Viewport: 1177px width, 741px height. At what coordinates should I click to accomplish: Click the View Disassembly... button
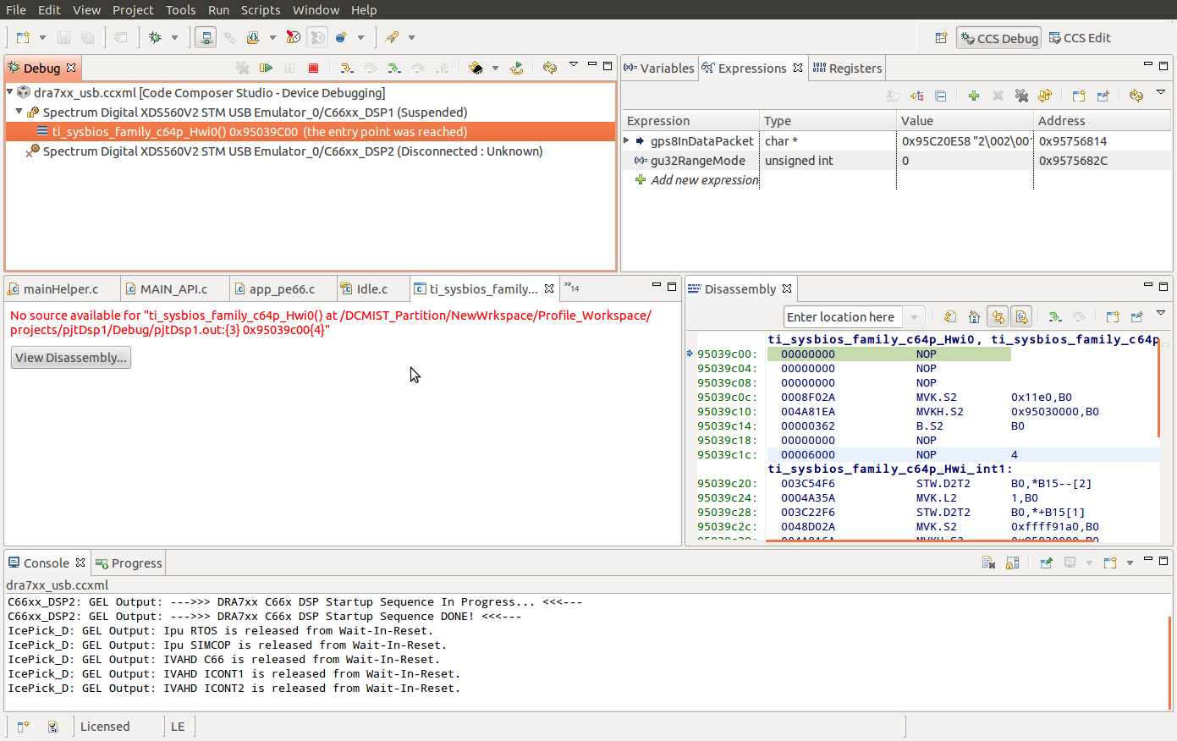[71, 357]
